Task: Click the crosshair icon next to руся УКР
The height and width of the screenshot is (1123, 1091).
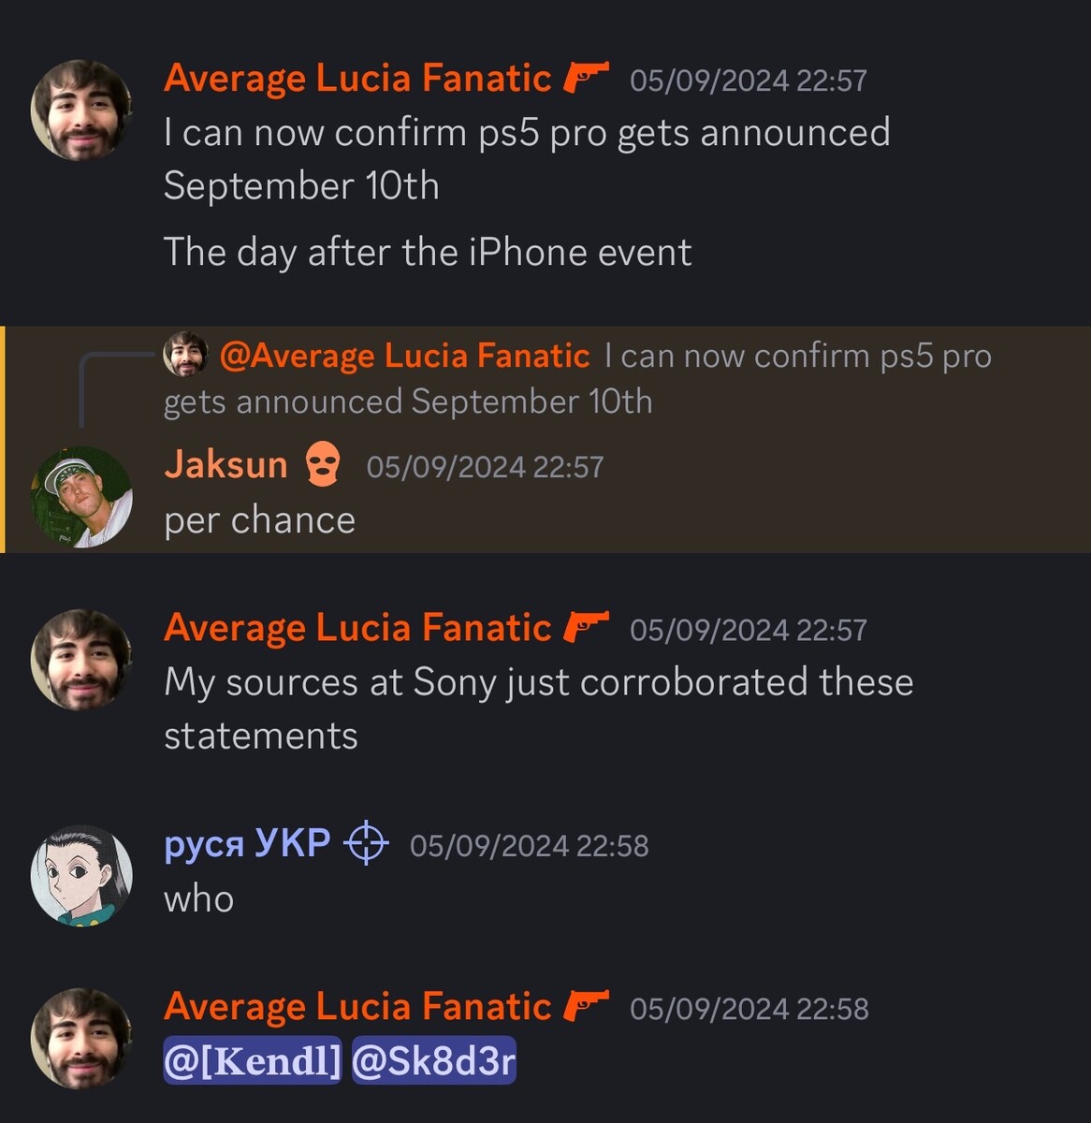Action: (x=366, y=844)
